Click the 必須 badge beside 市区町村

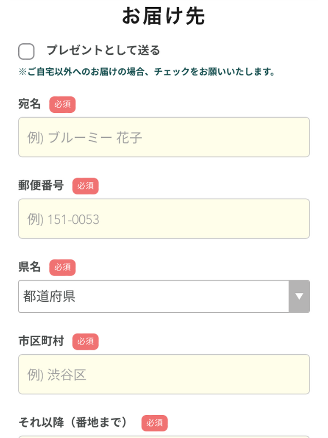click(85, 342)
